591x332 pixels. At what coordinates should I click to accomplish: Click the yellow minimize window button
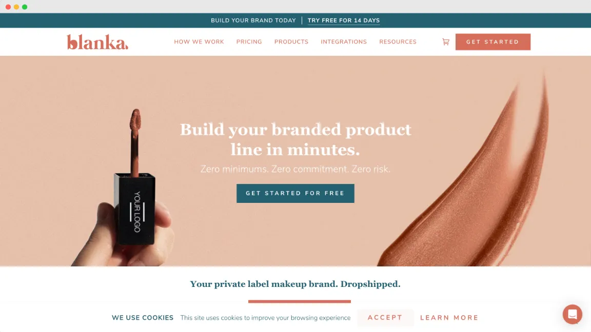tap(16, 7)
